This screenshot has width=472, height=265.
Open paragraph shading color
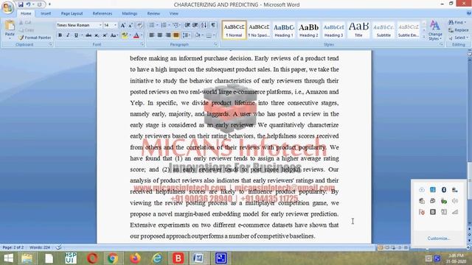[x=198, y=35]
